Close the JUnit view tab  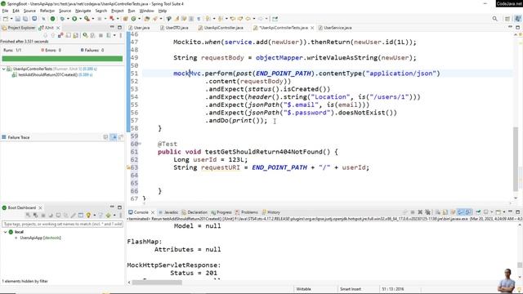[58, 28]
